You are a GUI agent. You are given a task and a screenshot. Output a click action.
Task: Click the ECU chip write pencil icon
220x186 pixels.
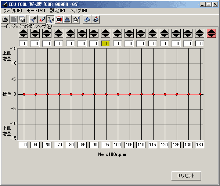coord(96,19)
